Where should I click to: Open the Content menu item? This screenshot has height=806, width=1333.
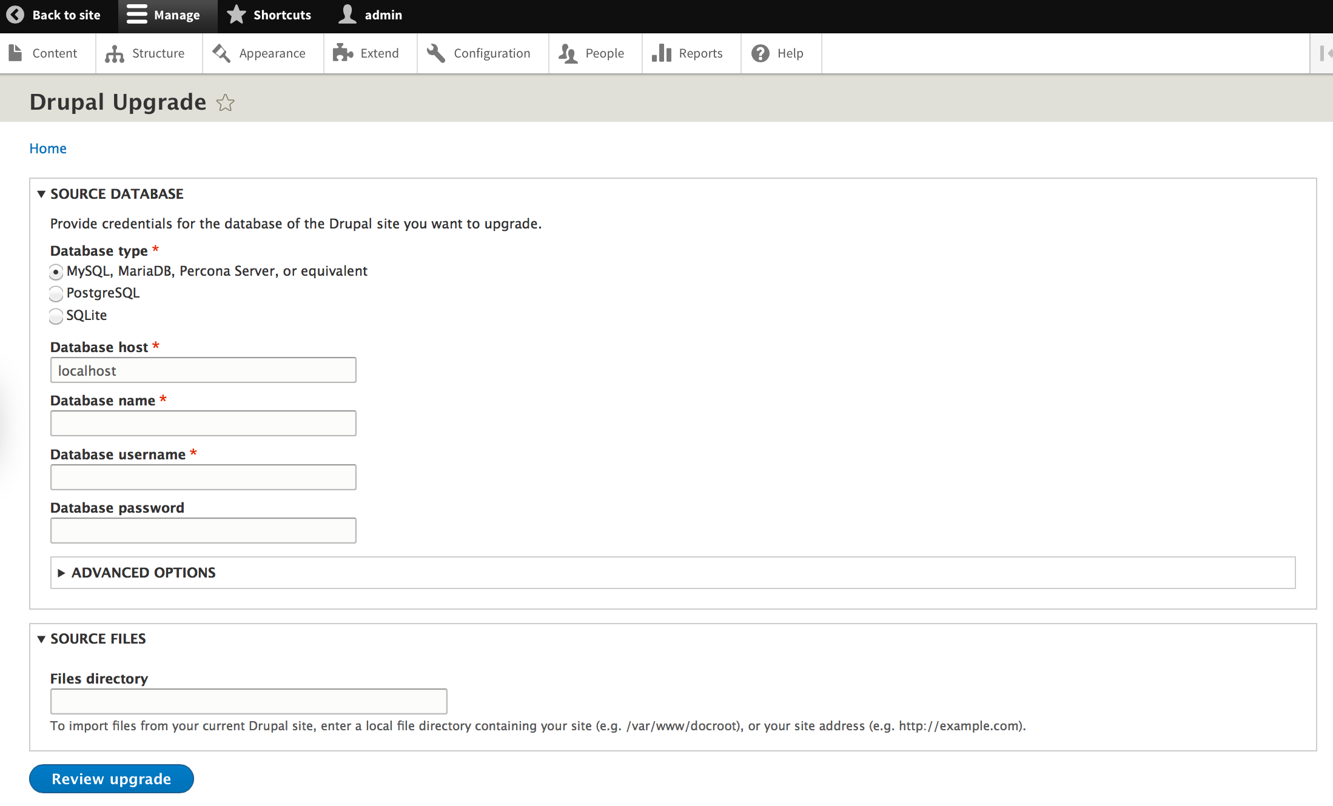(48, 53)
